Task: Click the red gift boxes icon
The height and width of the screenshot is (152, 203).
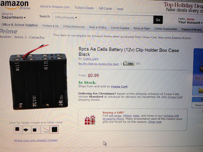Action: pos(90,120)
